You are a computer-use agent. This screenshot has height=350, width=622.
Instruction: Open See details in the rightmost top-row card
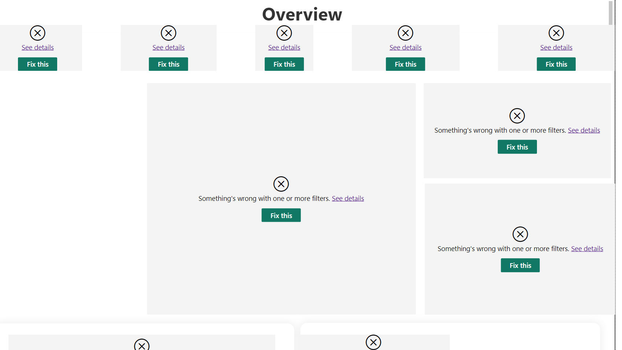[x=556, y=47]
